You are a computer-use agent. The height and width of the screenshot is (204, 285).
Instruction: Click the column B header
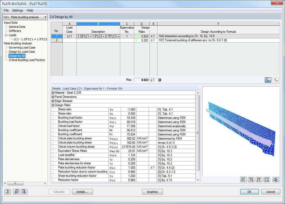pyautogui.click(x=98, y=24)
